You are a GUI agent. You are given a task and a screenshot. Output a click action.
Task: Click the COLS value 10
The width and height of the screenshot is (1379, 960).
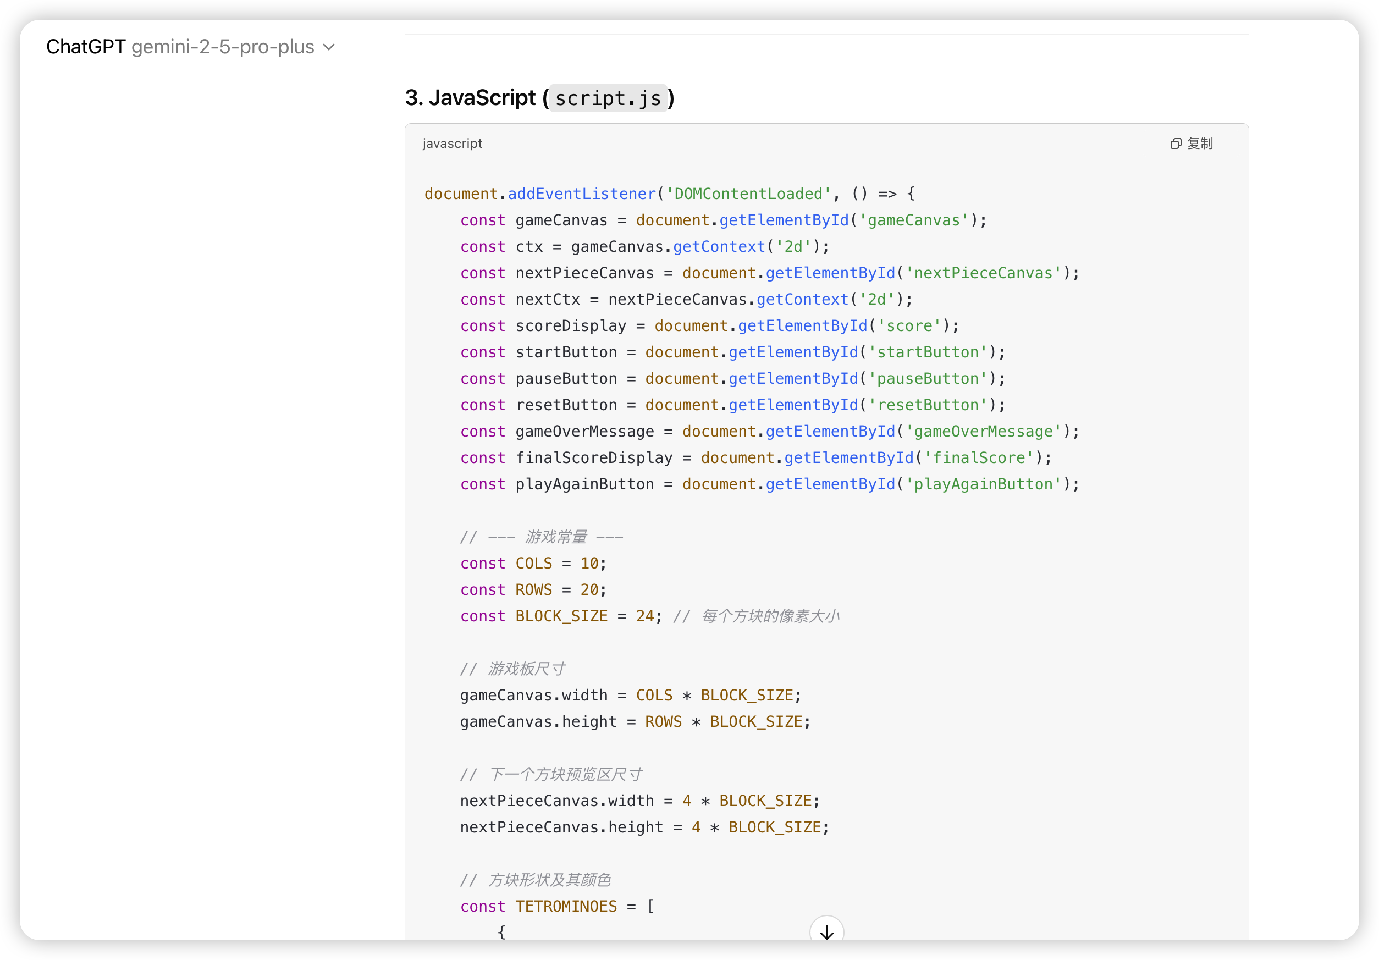589,564
